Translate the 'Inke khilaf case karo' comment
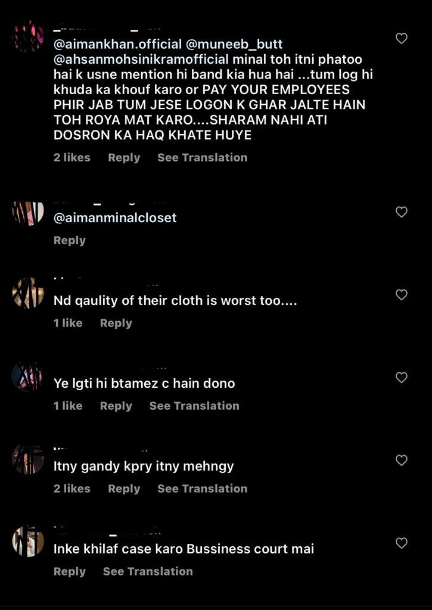Screen dimensions: 432x610 click(148, 571)
